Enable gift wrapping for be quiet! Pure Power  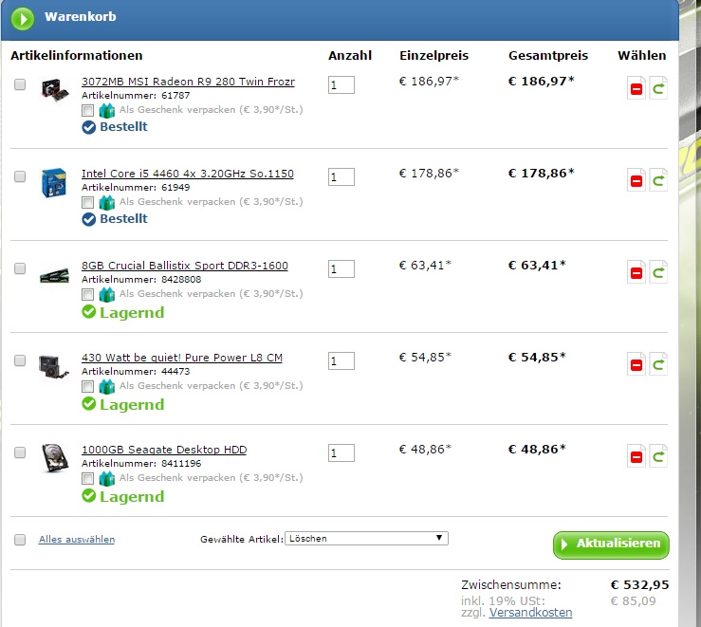click(x=87, y=387)
